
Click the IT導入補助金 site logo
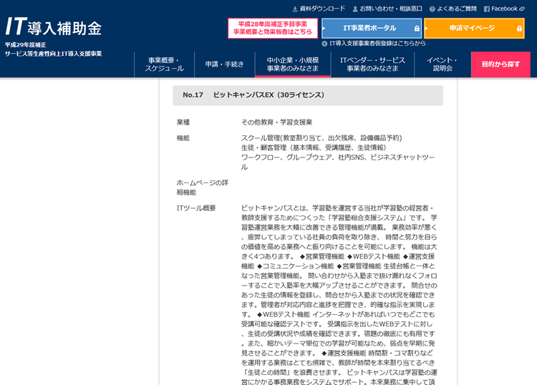(x=54, y=26)
